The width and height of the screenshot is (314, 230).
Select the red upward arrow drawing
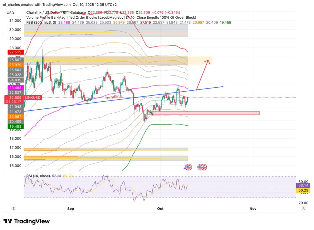click(202, 75)
